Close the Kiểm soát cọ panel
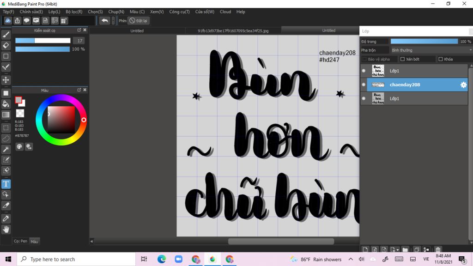The height and width of the screenshot is (266, 473). point(85,30)
